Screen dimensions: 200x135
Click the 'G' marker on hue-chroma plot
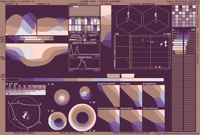pos(8,103)
